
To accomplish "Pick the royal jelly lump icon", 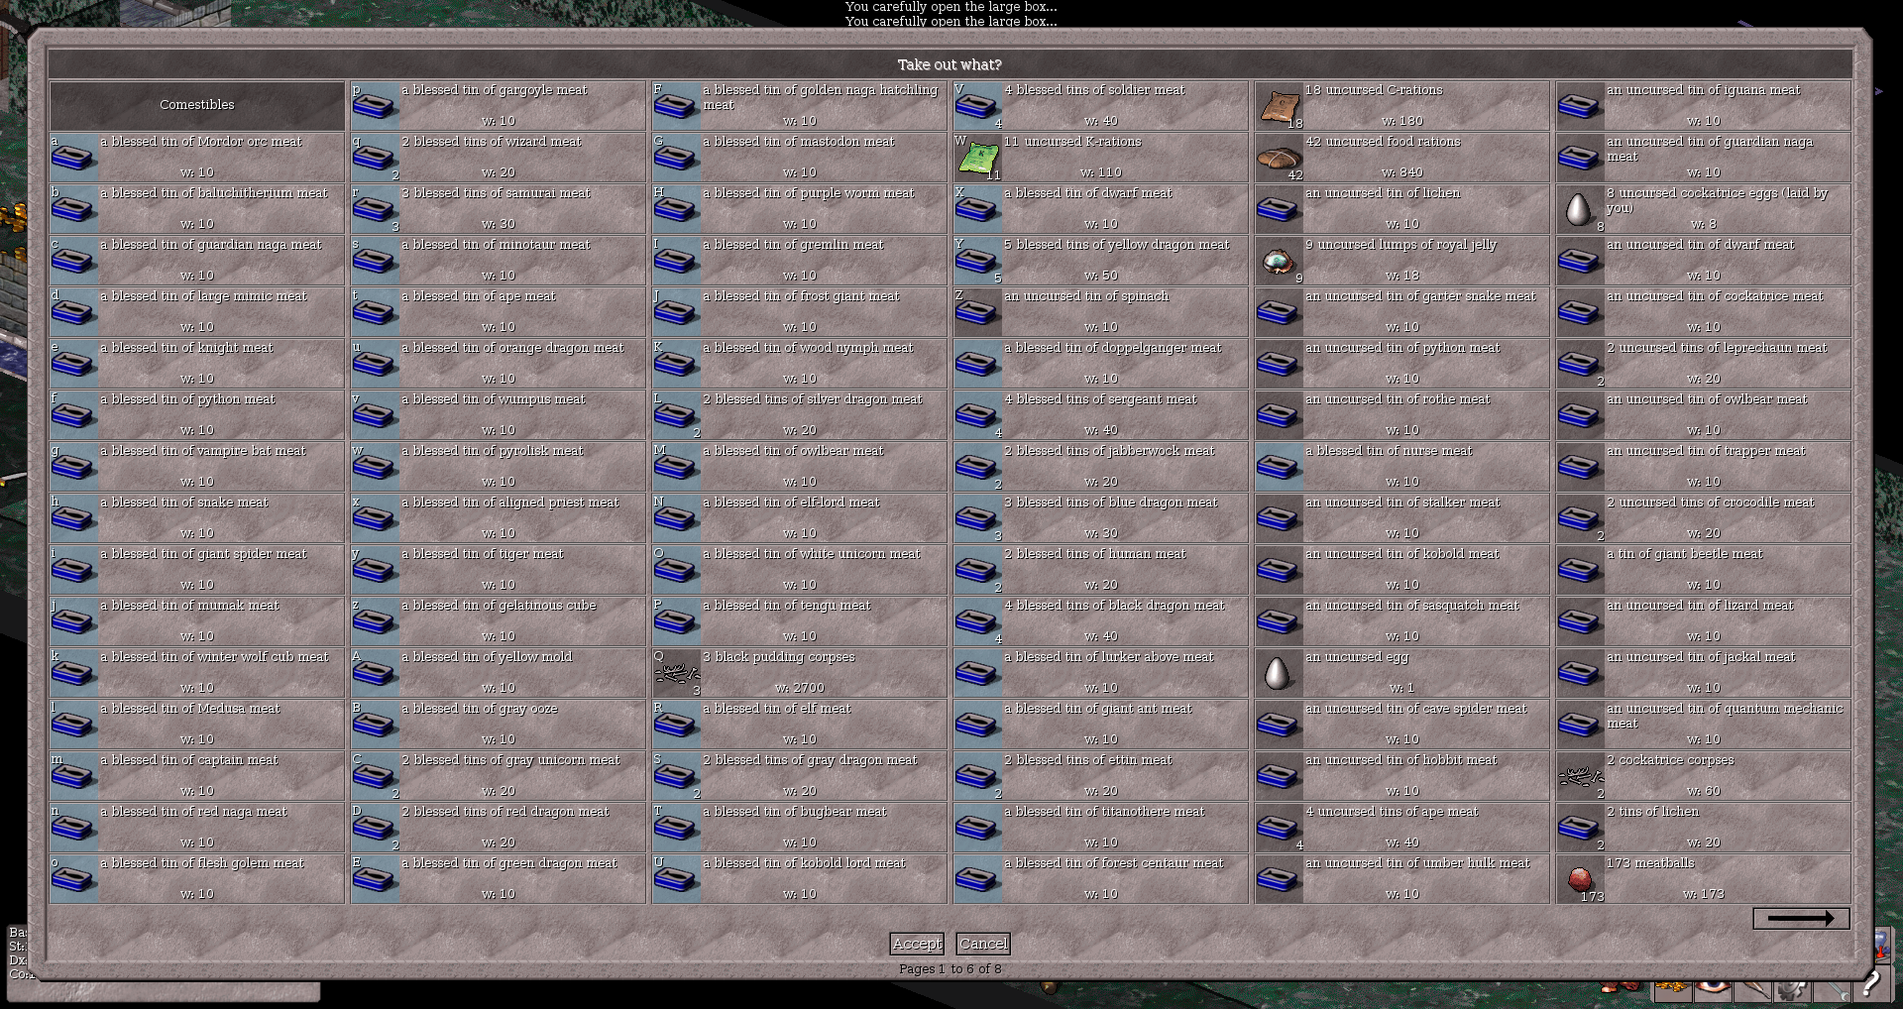I will (1280, 261).
